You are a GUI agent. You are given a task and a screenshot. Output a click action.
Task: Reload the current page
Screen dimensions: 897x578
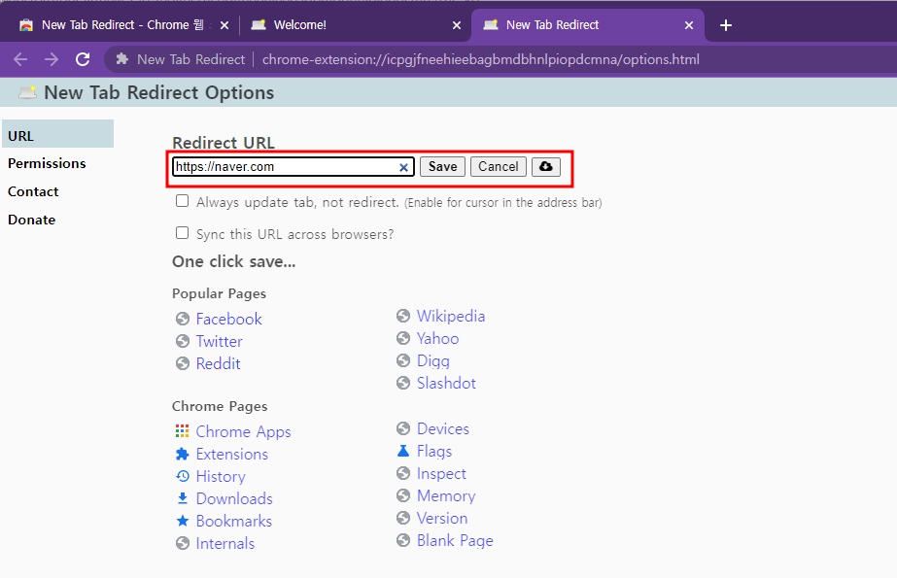[83, 59]
